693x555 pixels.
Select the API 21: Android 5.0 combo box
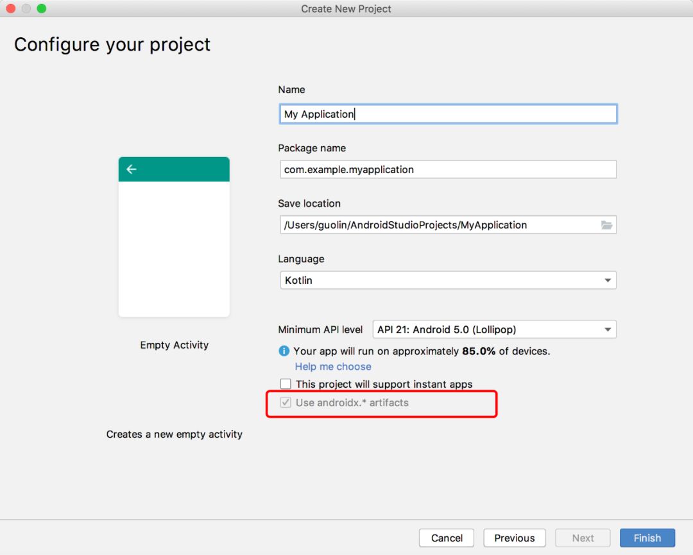click(495, 329)
